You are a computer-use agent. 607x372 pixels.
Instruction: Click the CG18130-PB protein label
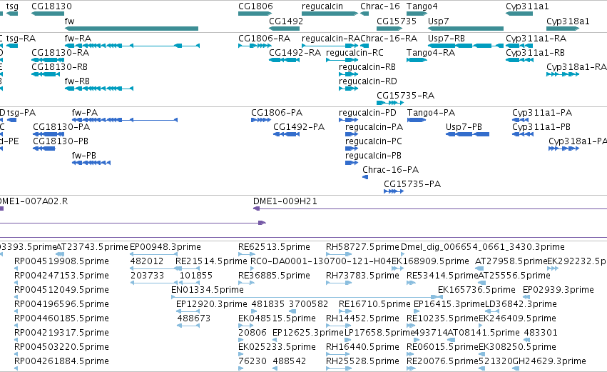pos(61,141)
